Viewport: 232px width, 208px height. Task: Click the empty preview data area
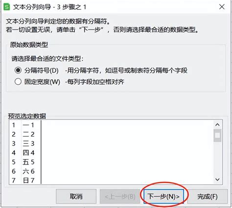[x=127, y=152]
